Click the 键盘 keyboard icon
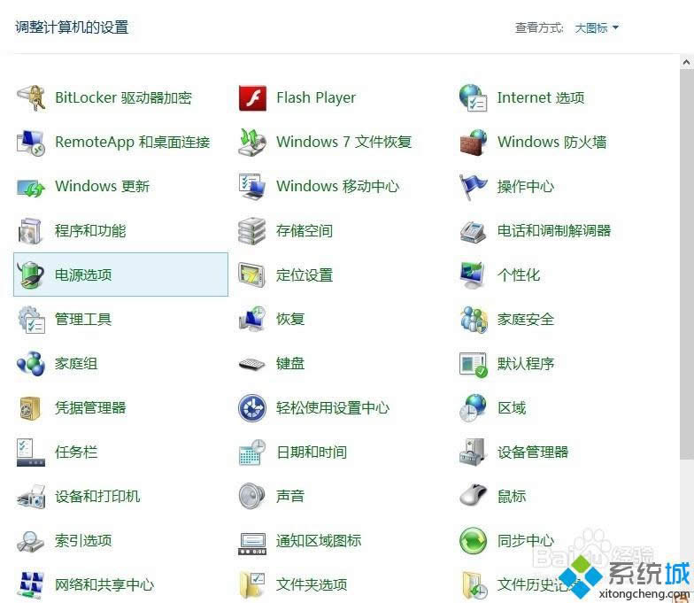 [x=252, y=363]
